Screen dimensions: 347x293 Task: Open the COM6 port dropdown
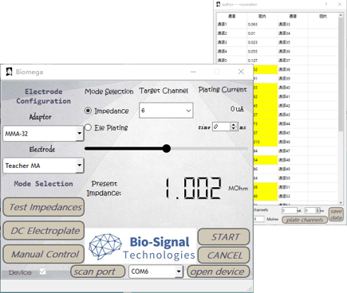pos(179,272)
